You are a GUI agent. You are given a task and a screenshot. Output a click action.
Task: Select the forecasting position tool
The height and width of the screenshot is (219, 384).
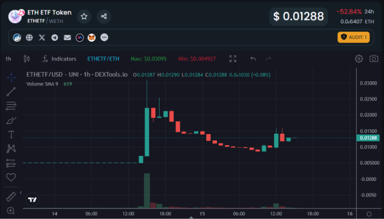11,163
